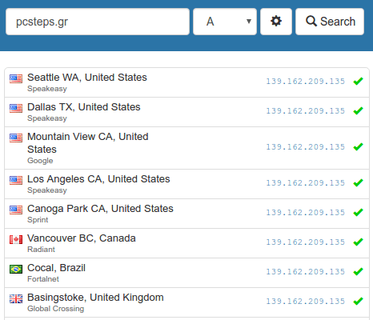Viewport: 373px width, 320px height.
Task: Open IP address link for Dallas TX
Action: point(306,110)
